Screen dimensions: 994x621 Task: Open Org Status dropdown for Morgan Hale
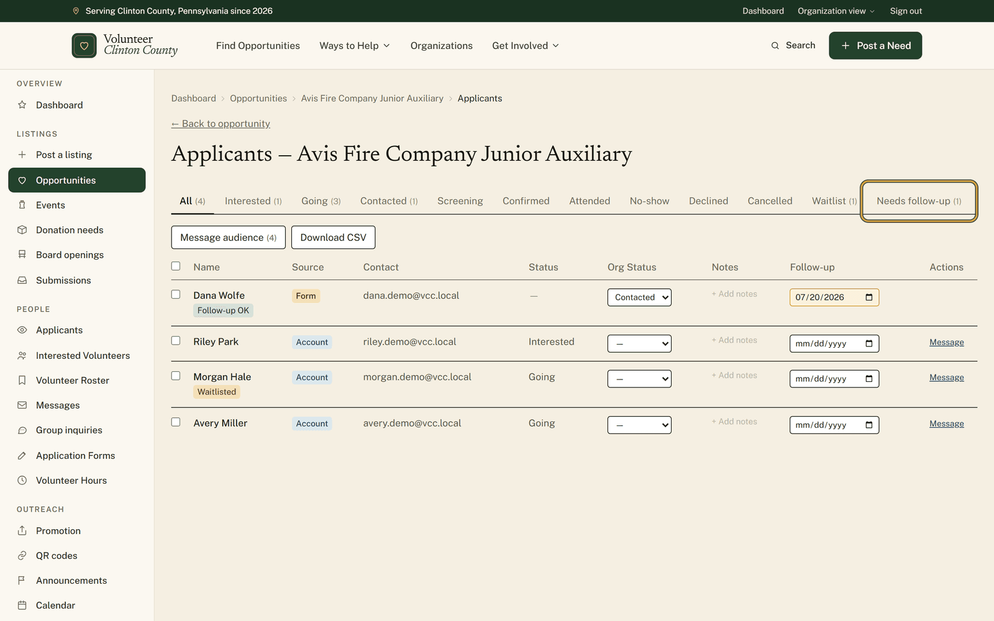pos(639,379)
